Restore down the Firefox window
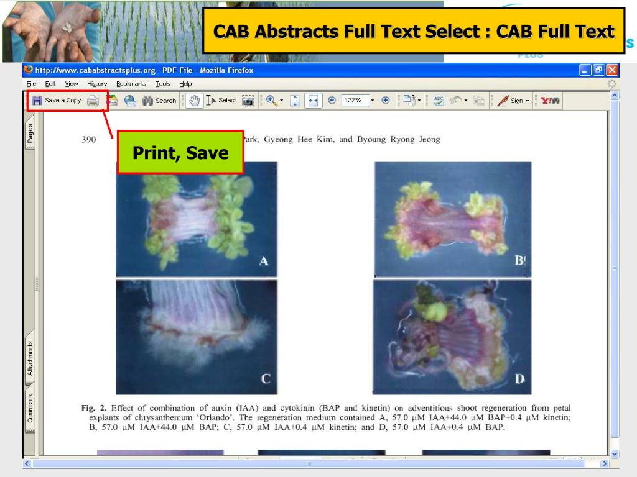Viewport: 637px width, 477px height. [x=598, y=70]
